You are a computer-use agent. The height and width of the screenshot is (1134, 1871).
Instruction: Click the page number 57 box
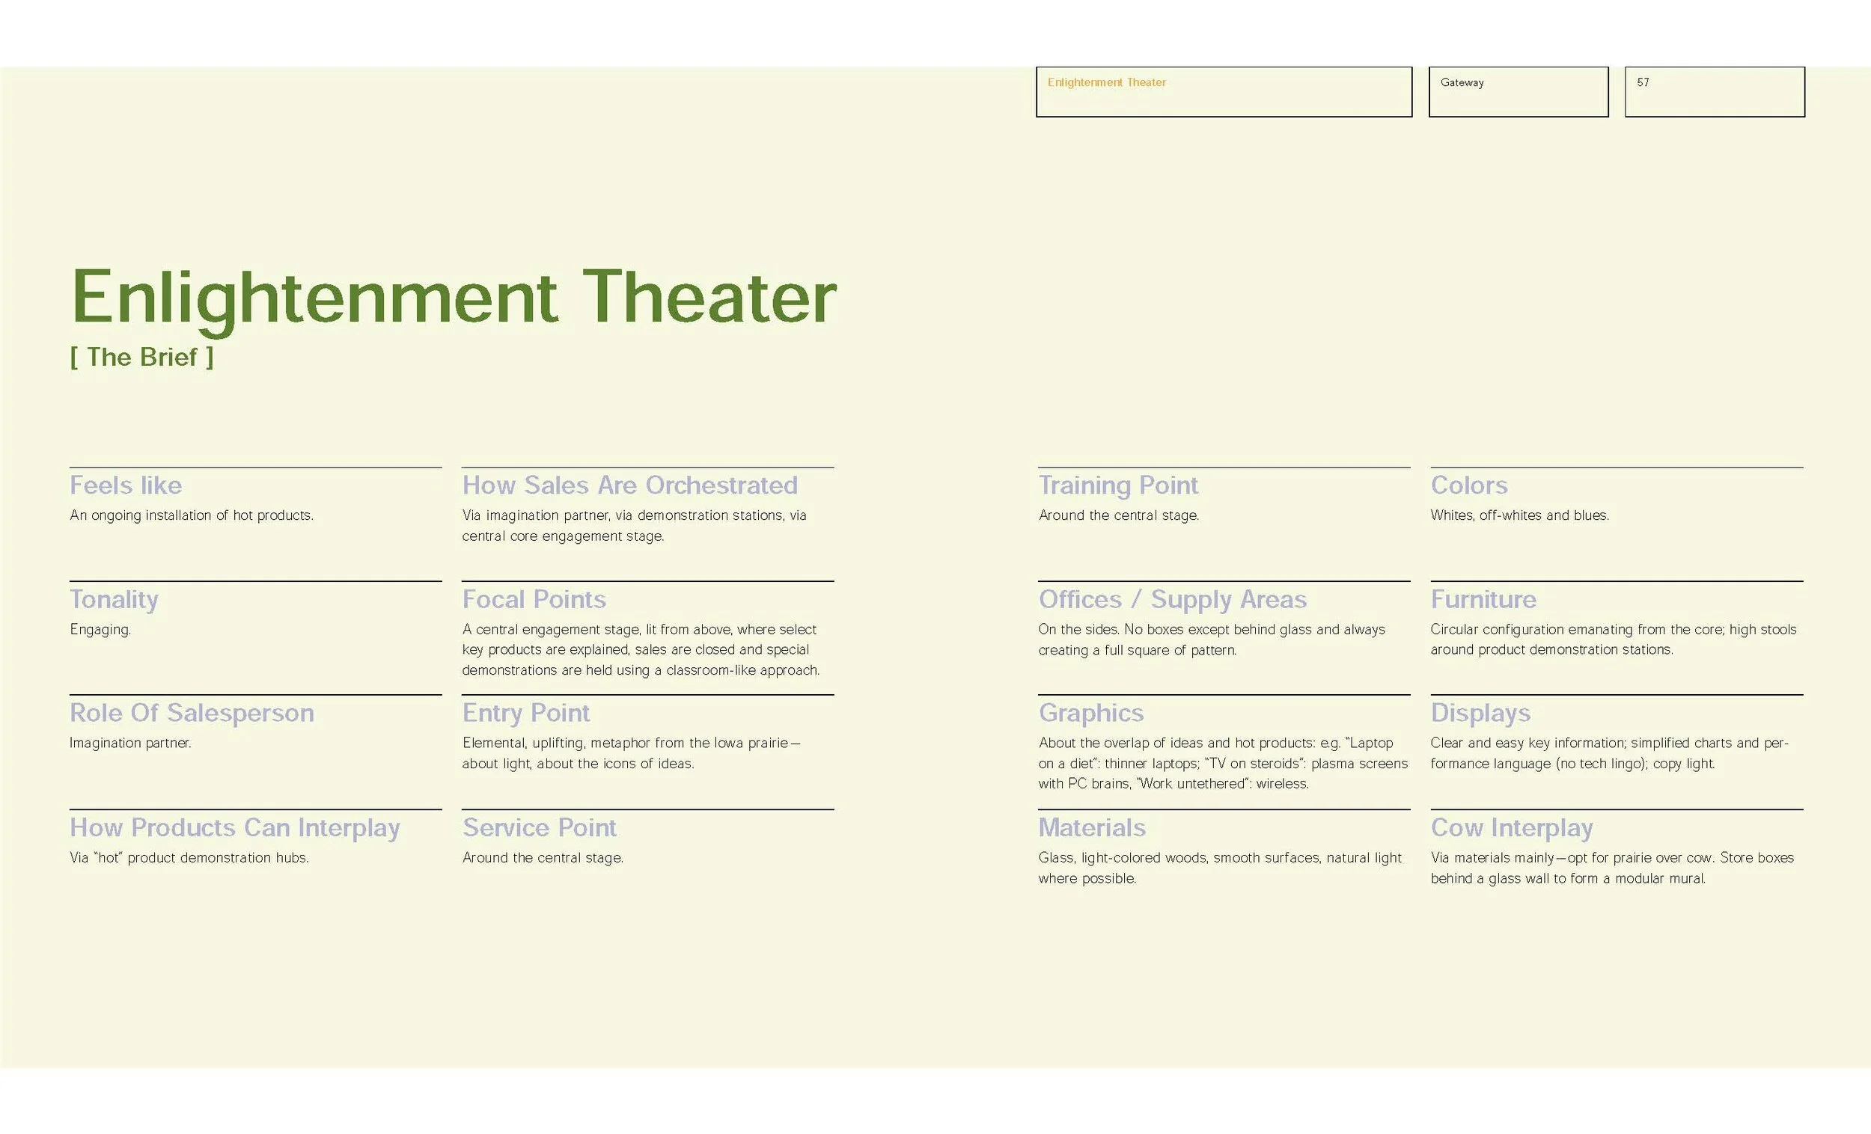tap(1714, 92)
